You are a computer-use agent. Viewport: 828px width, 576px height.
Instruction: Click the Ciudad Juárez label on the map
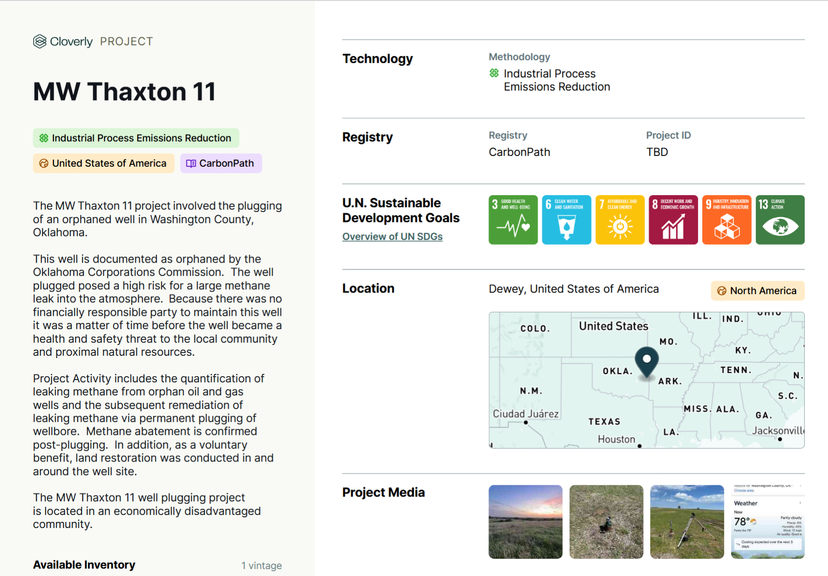[x=525, y=413]
